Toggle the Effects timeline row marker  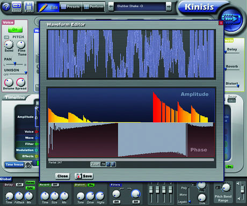pos(36,156)
